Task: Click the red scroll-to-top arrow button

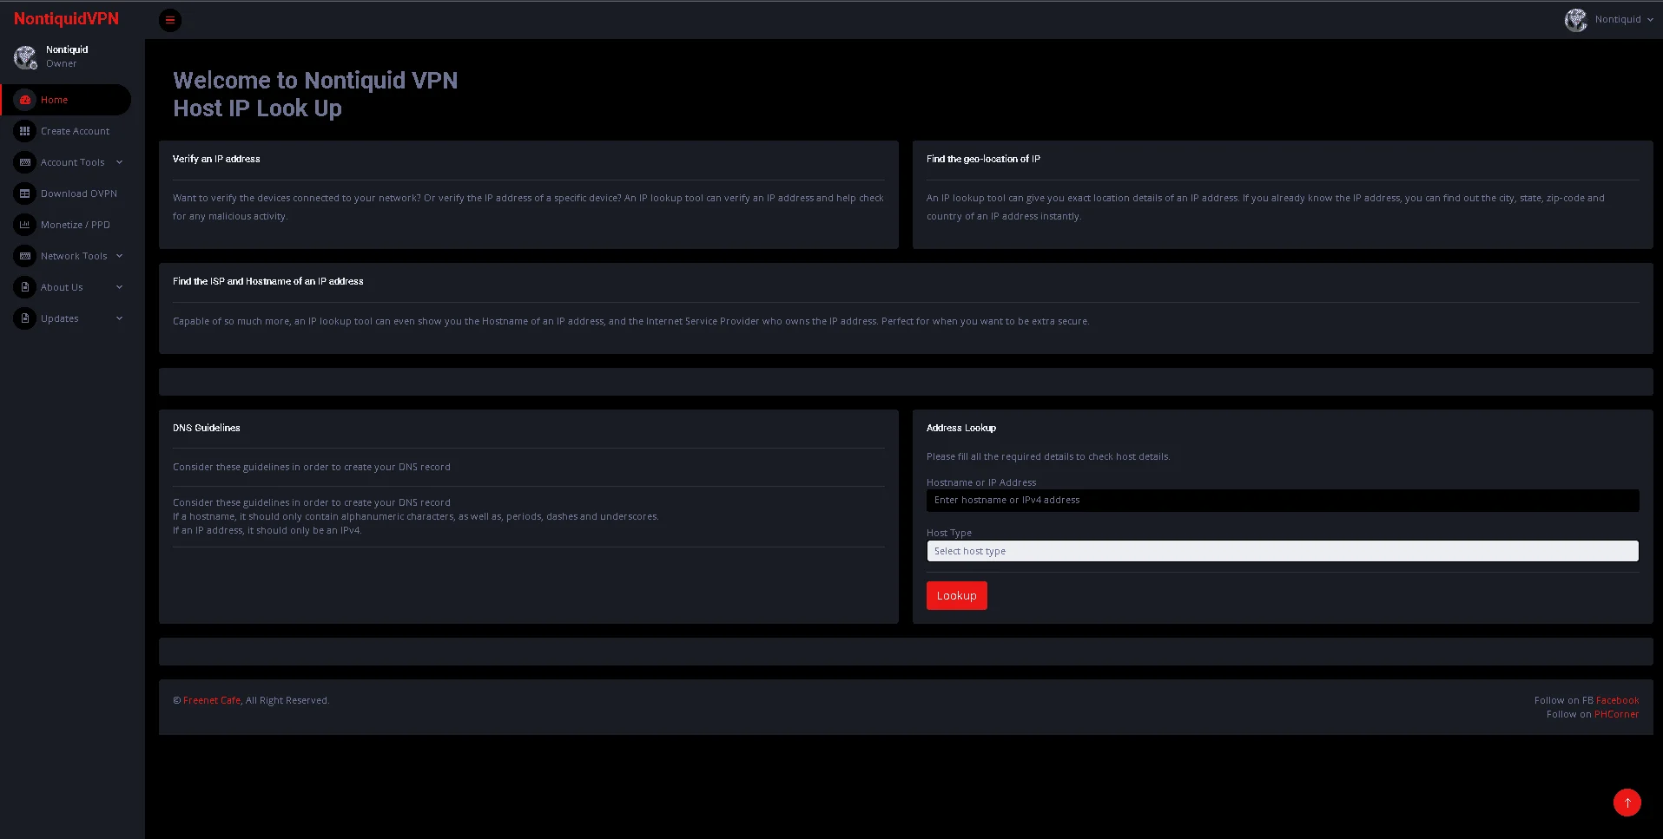Action: [1627, 803]
